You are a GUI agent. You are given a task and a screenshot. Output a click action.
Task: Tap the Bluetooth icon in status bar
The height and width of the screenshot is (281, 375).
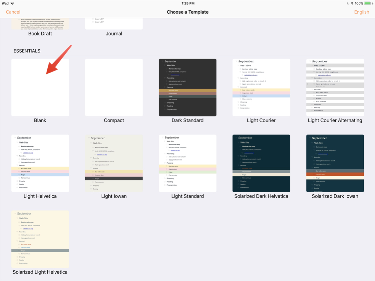pos(352,3)
